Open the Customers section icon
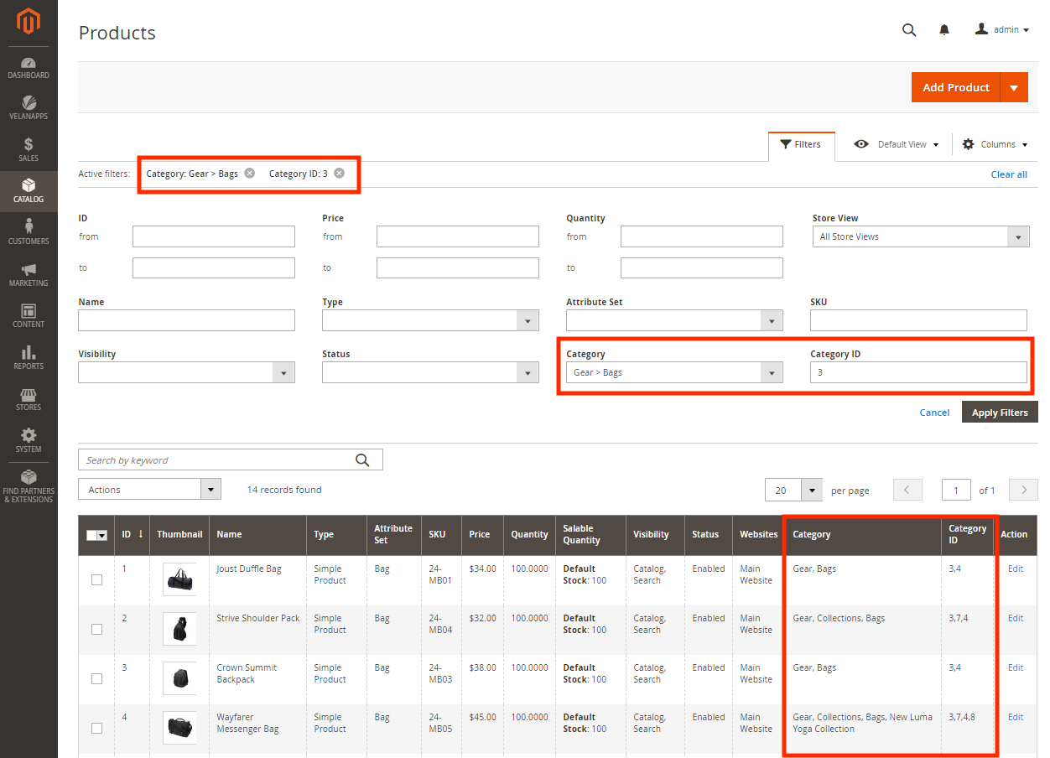Image resolution: width=1050 pixels, height=758 pixels. tap(29, 233)
